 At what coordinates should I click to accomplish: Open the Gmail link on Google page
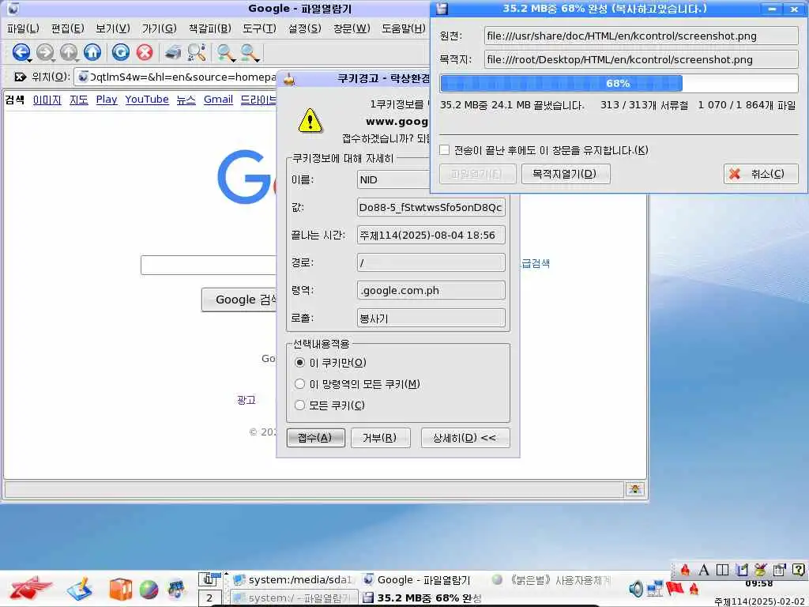pos(218,99)
